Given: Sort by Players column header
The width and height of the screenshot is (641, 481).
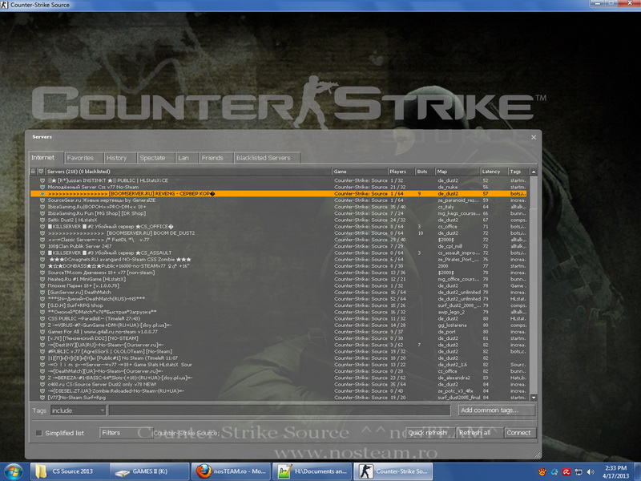Looking at the screenshot, I should click(401, 172).
